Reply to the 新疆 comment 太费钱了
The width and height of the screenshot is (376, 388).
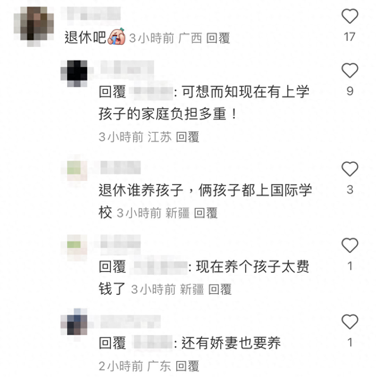(x=220, y=289)
